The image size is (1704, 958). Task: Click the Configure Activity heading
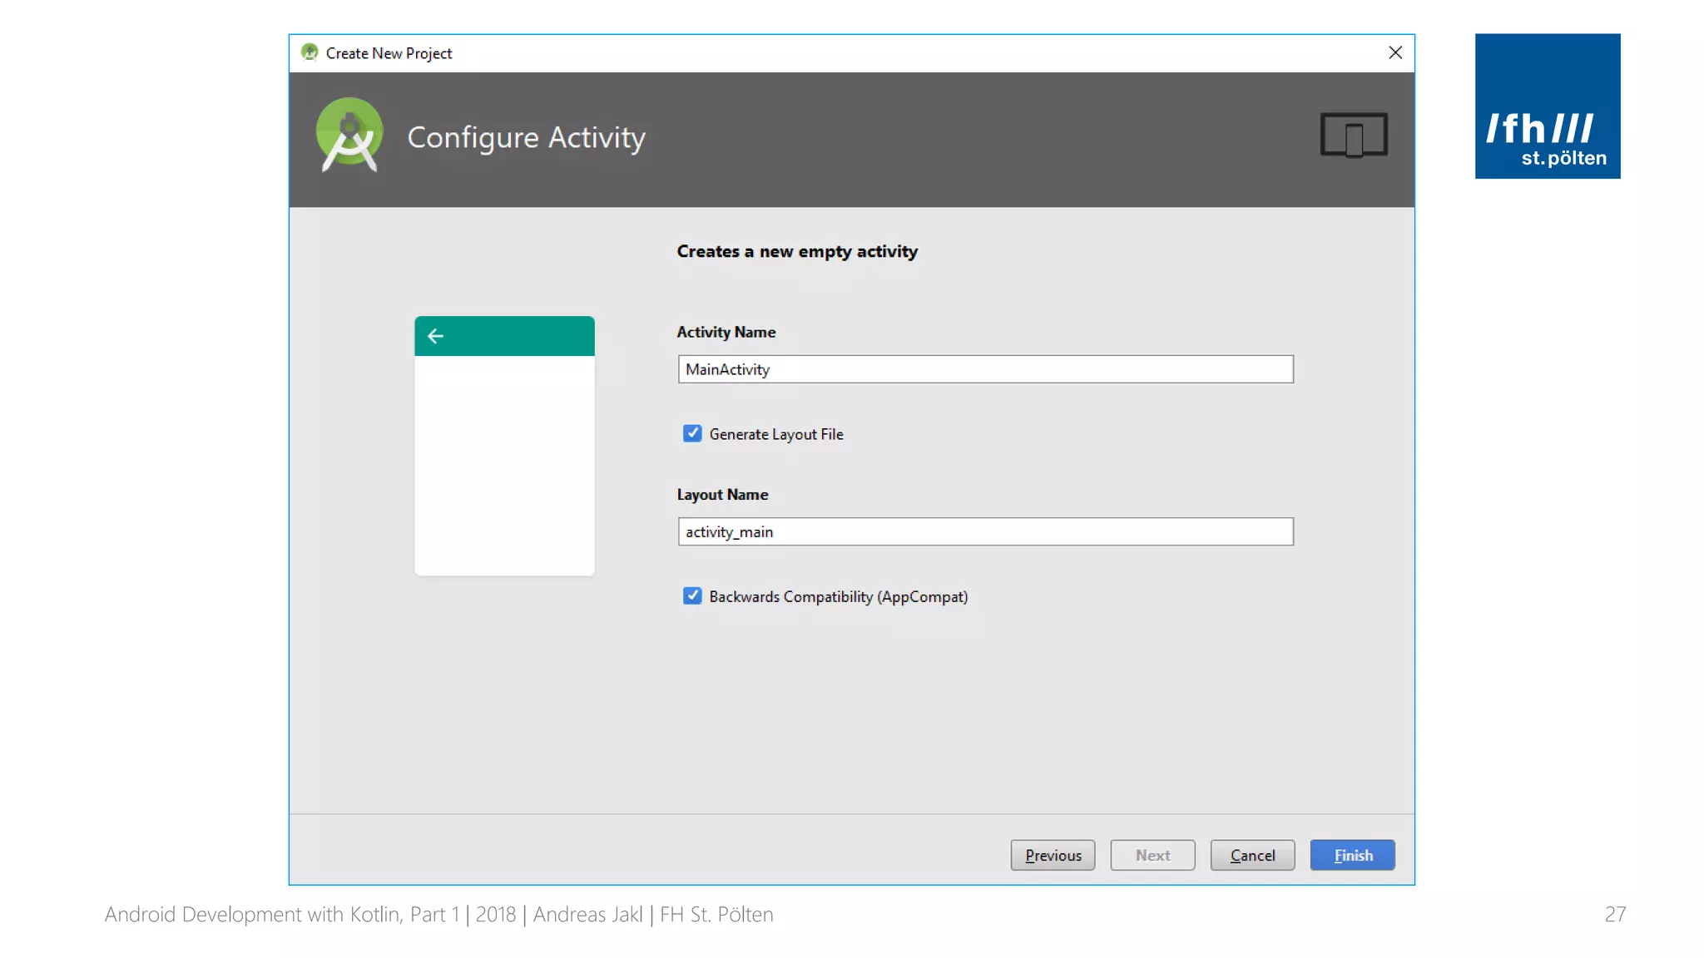[x=526, y=137]
